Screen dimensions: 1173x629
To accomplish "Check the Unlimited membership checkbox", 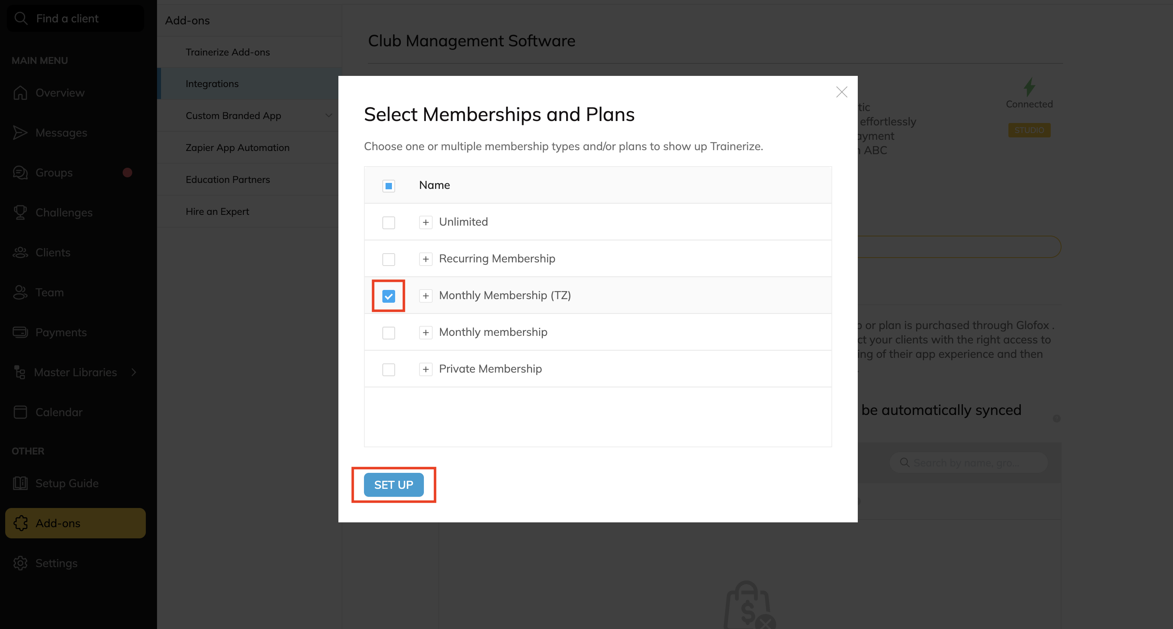I will (x=388, y=222).
